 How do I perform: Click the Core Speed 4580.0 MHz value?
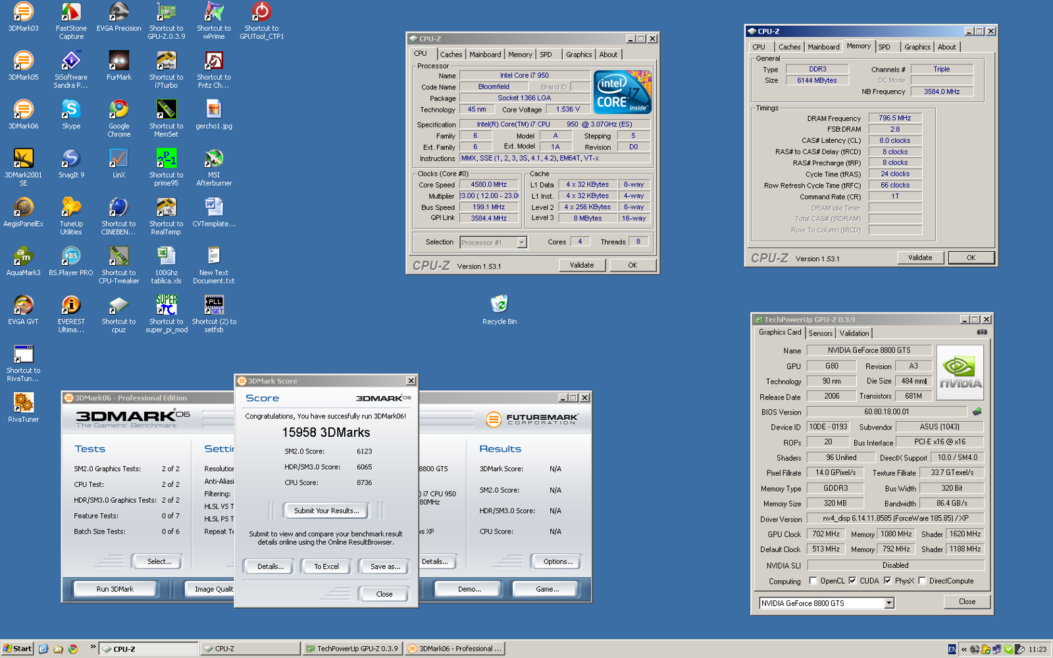point(489,184)
